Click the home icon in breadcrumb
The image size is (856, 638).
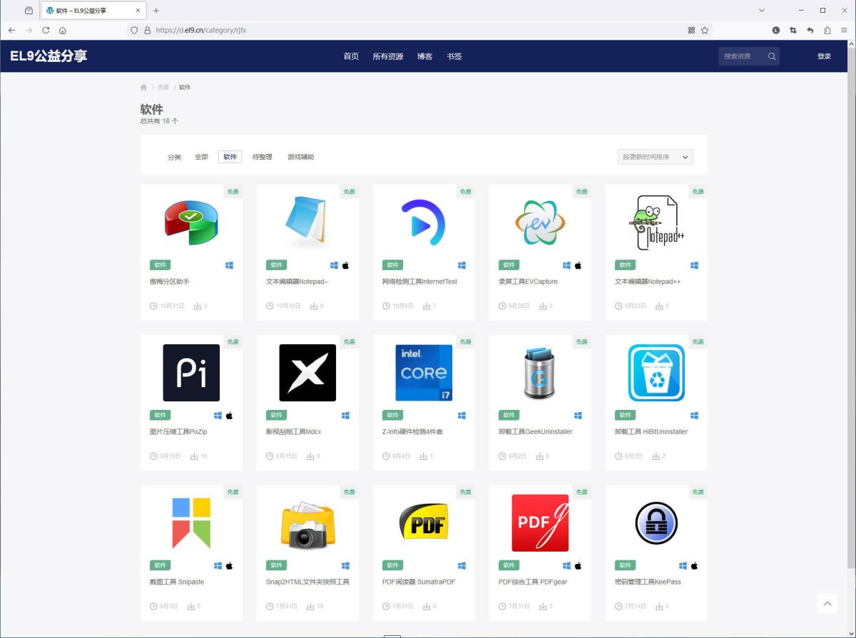143,87
